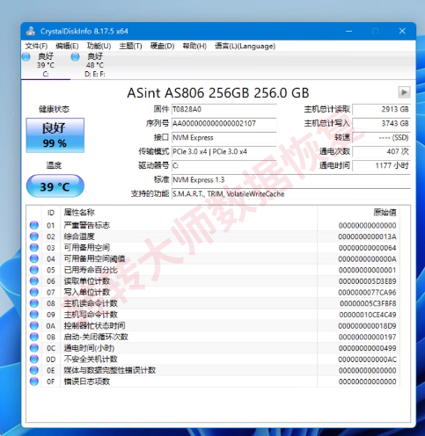
Task: Click the 39 °C temperature button
Action: point(55,186)
